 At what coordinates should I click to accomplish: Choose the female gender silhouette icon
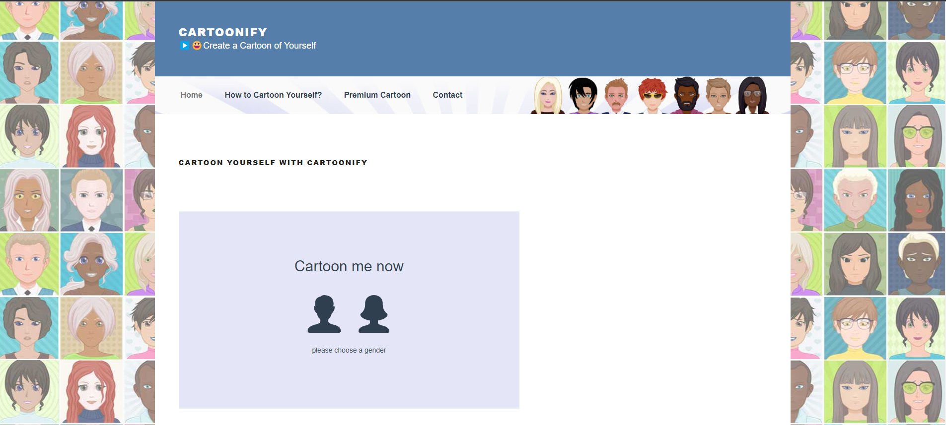pyautogui.click(x=374, y=314)
